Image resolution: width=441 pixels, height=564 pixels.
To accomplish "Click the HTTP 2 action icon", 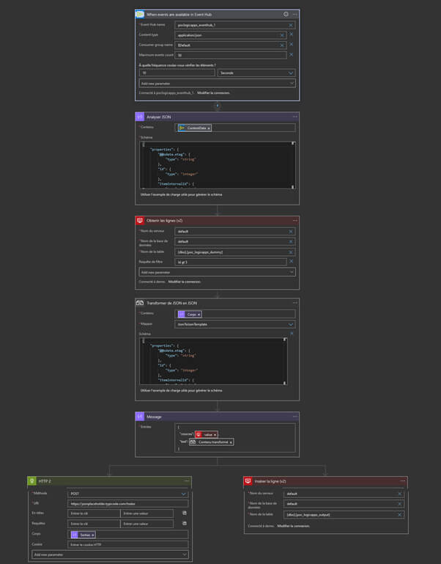I will (x=31, y=481).
